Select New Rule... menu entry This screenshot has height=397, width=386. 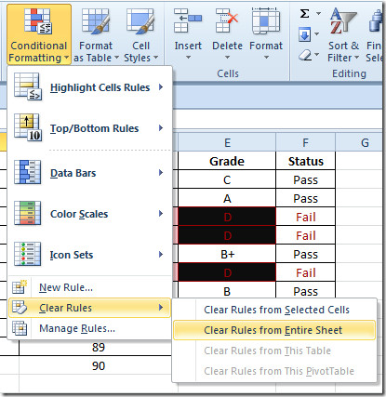pos(90,287)
